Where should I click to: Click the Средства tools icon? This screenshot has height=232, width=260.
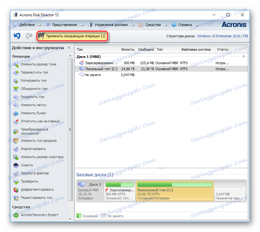141,25
